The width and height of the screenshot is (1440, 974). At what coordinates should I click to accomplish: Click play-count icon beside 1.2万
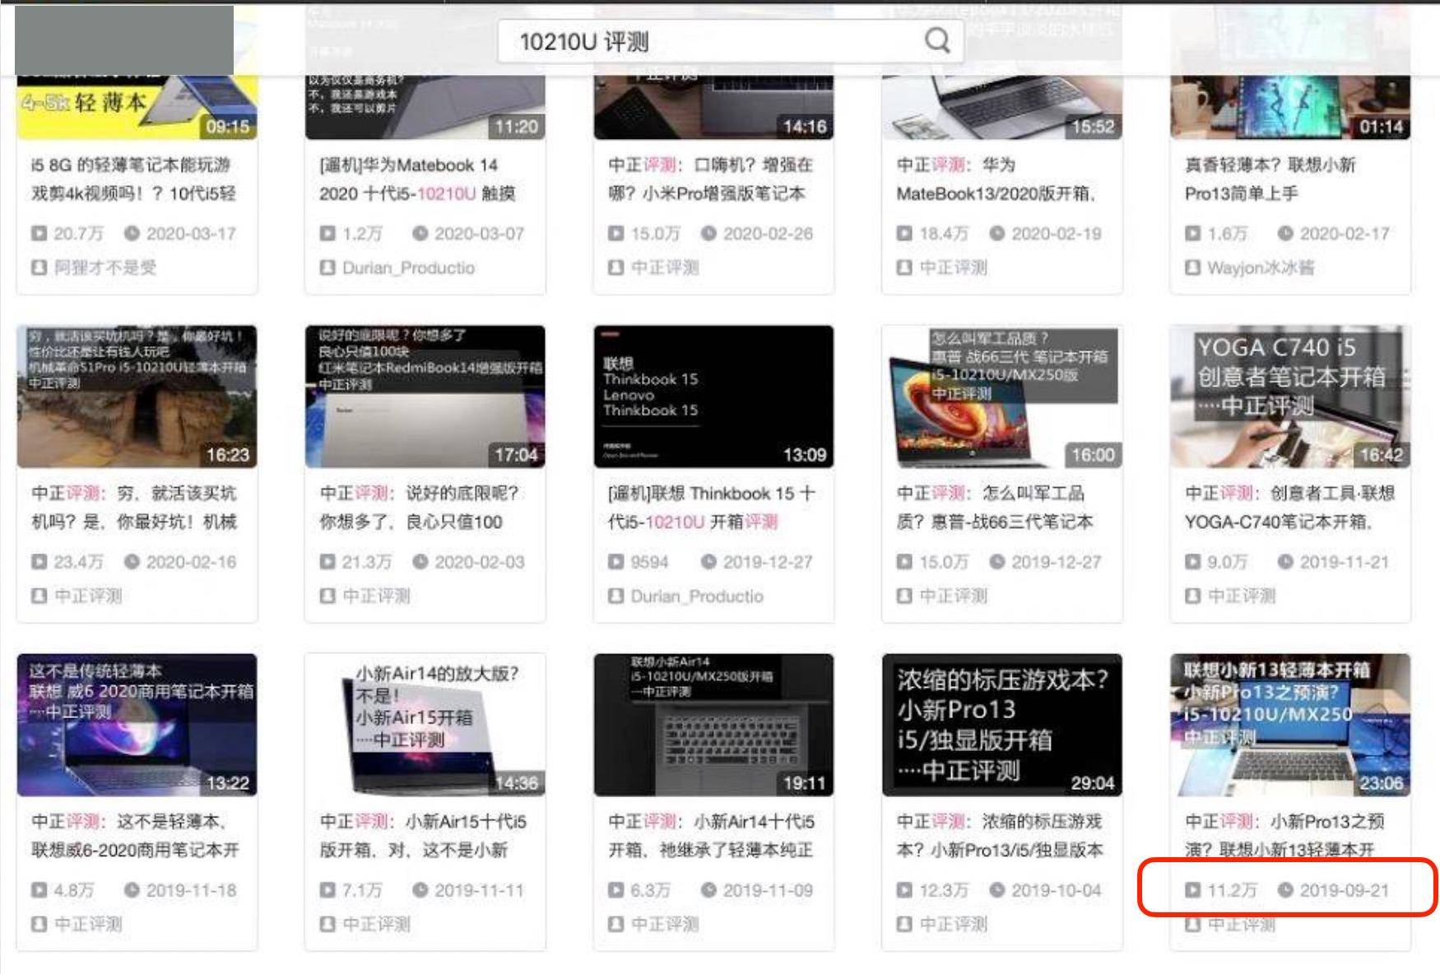[327, 234]
